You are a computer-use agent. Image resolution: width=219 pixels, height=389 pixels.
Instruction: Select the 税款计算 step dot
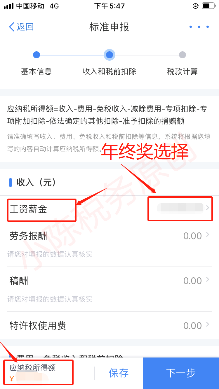pos(182,55)
